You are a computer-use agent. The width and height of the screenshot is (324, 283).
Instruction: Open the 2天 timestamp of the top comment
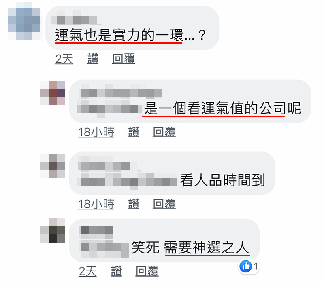64,59
